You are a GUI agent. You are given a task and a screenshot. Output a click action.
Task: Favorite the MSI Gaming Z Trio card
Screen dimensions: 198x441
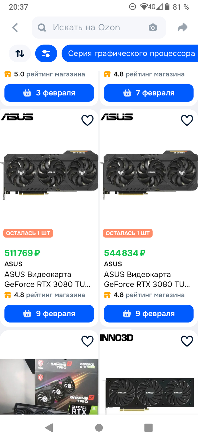coord(87,341)
